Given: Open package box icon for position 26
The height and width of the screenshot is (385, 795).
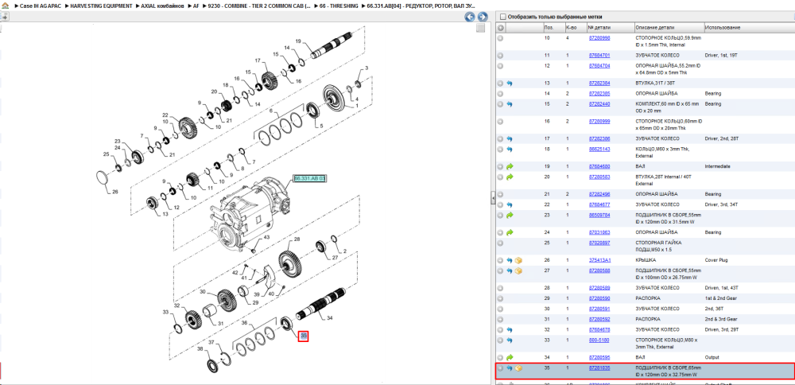Looking at the screenshot, I should click(x=518, y=260).
